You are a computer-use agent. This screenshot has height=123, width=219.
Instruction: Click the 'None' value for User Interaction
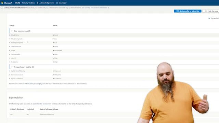point(56,46)
